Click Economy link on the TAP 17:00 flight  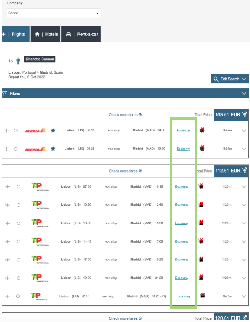(181, 259)
